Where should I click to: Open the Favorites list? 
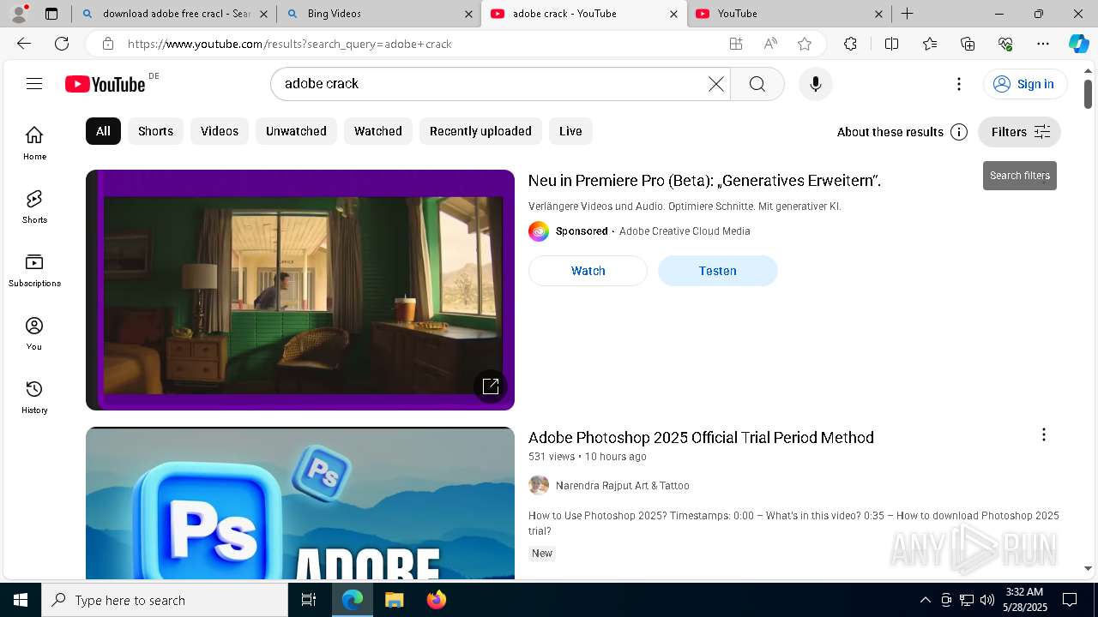930,44
